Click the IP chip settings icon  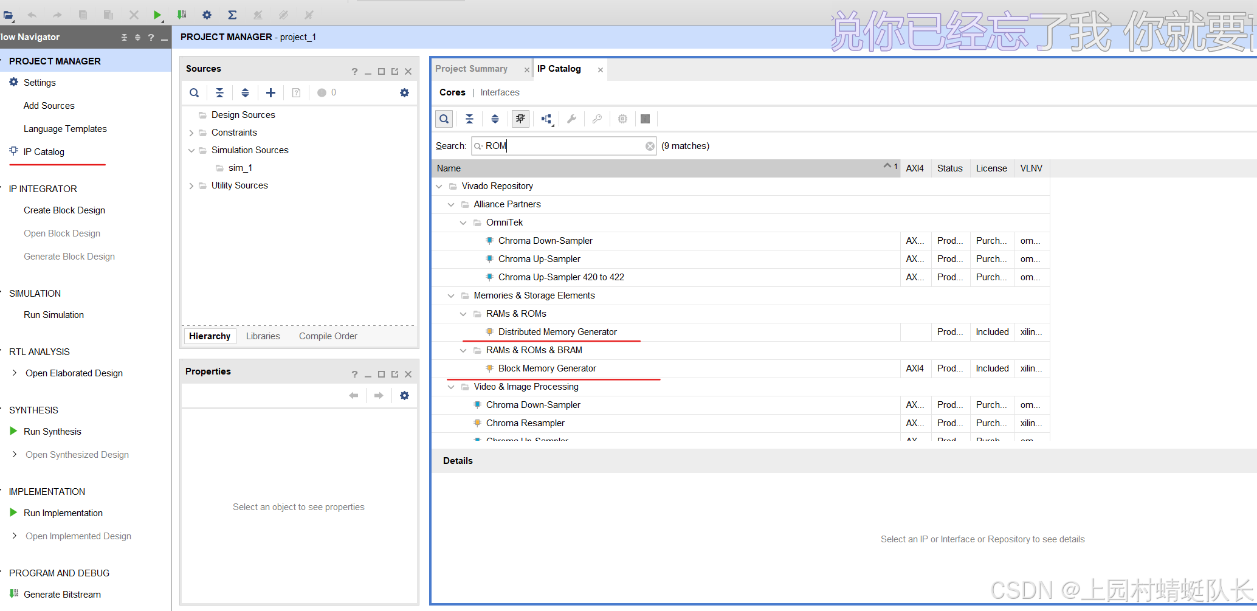622,119
